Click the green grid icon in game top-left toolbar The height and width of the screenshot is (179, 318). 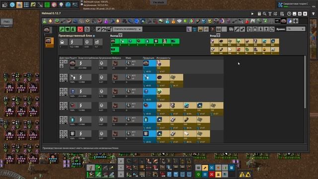click(x=47, y=4)
